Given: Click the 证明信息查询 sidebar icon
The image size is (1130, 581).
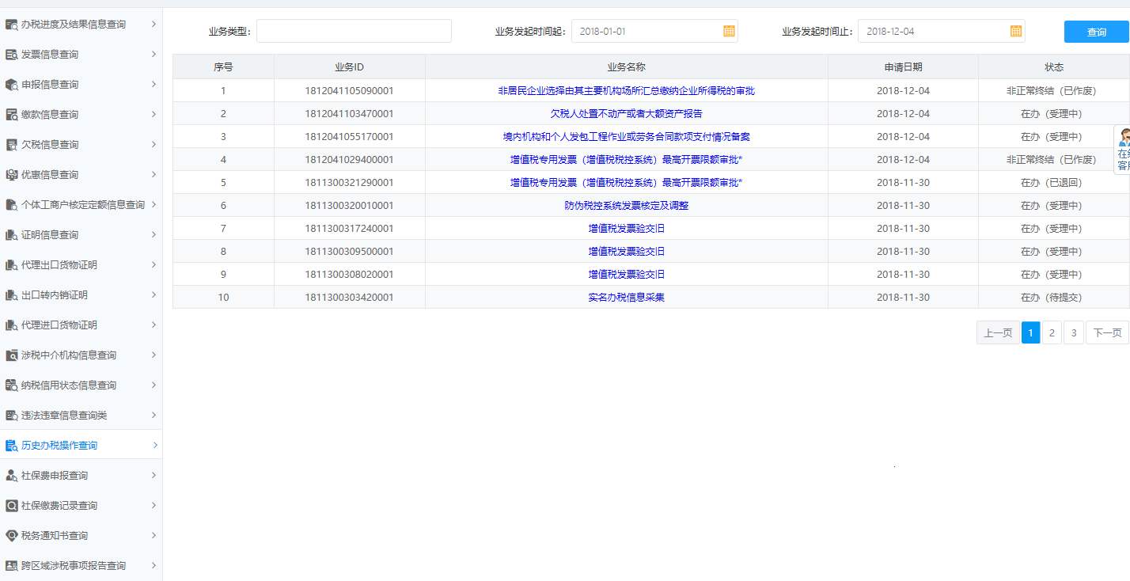Looking at the screenshot, I should [x=13, y=234].
